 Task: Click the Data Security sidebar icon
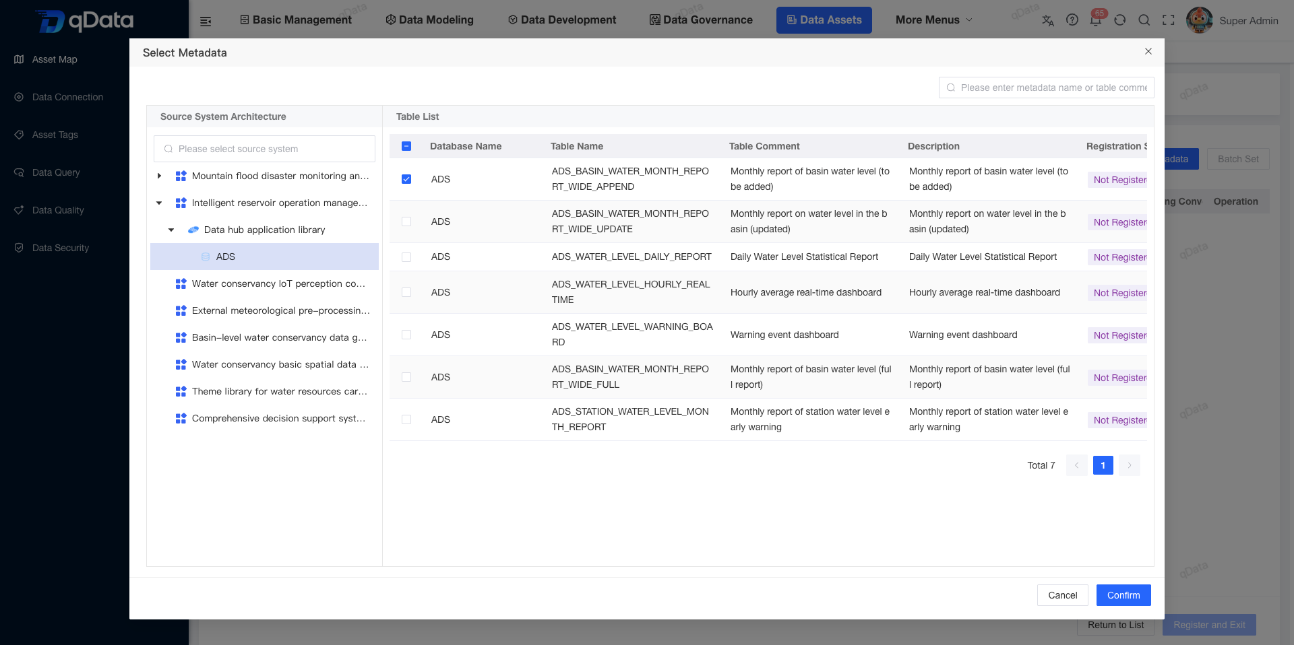[19, 248]
